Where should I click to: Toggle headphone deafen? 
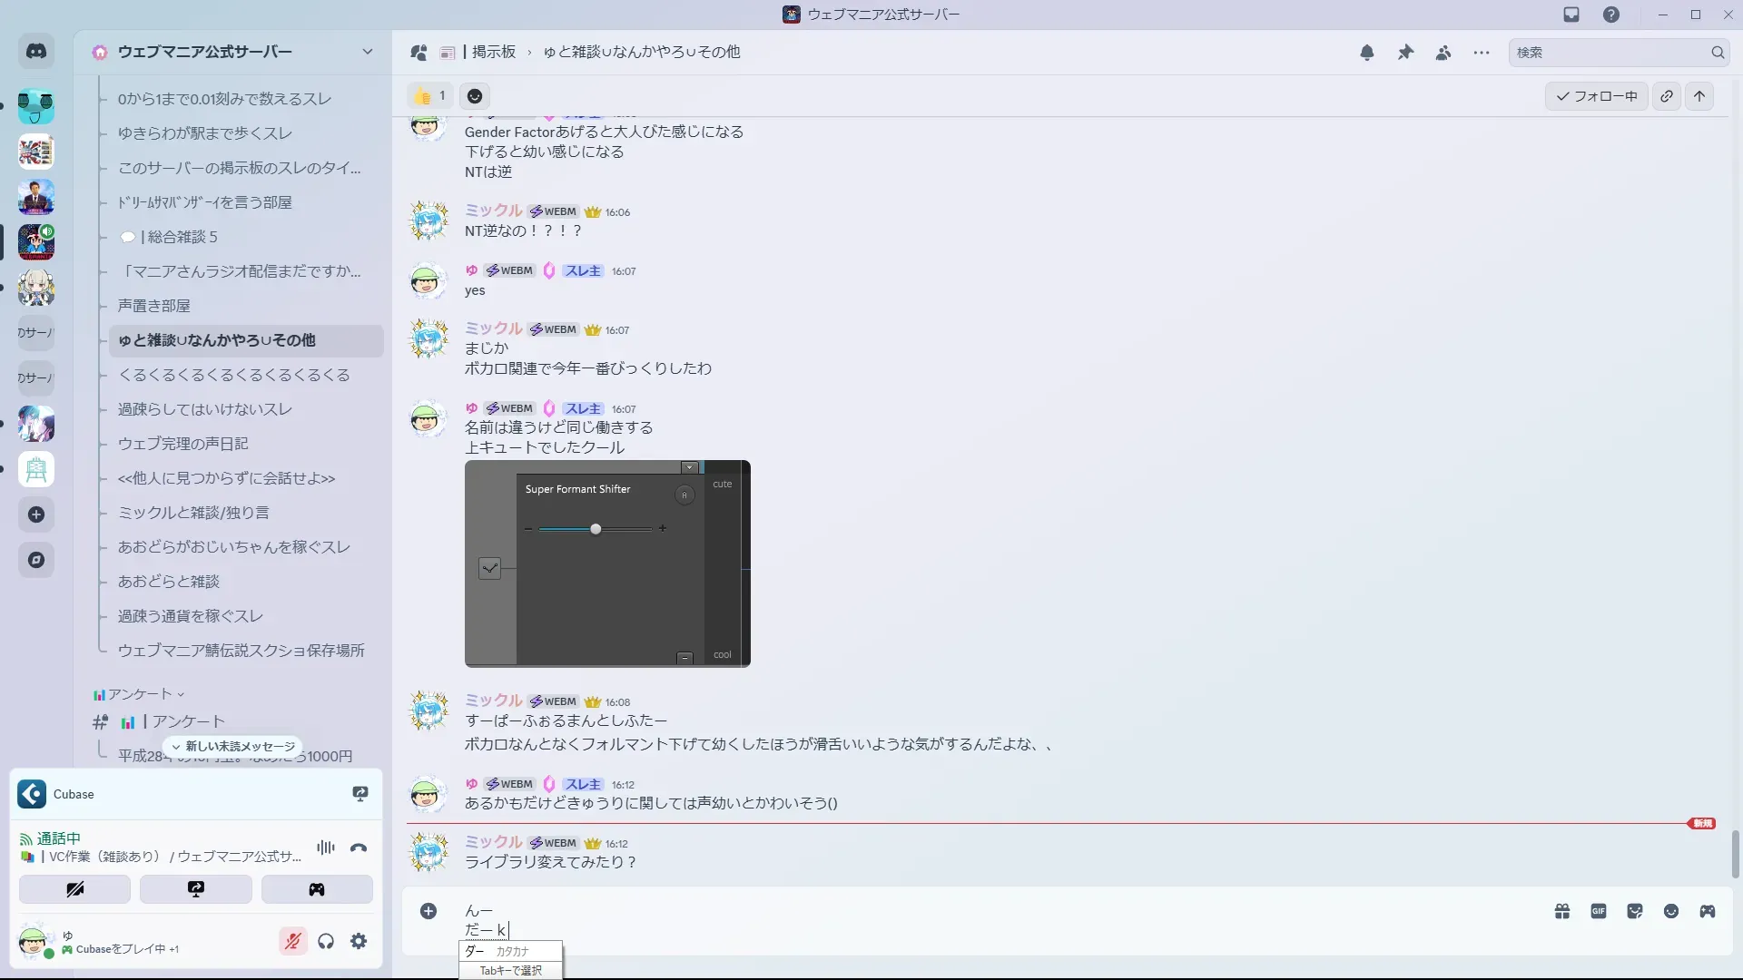pos(326,941)
